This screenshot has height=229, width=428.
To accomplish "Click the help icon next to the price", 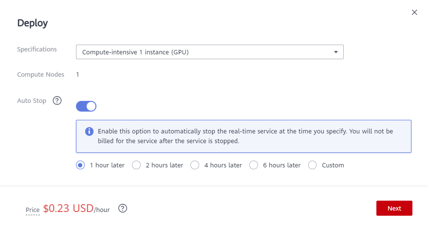I will click(123, 208).
